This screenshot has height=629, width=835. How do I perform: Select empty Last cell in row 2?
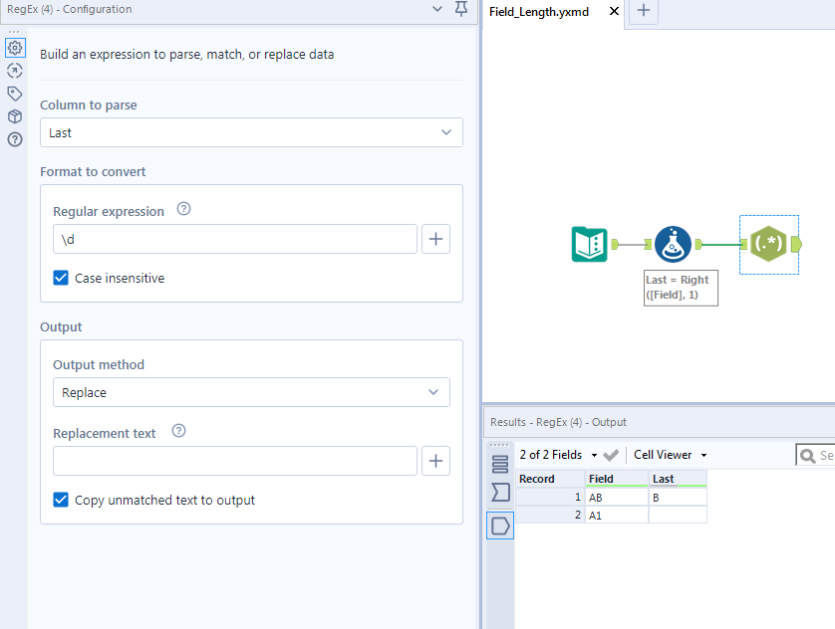coord(678,515)
